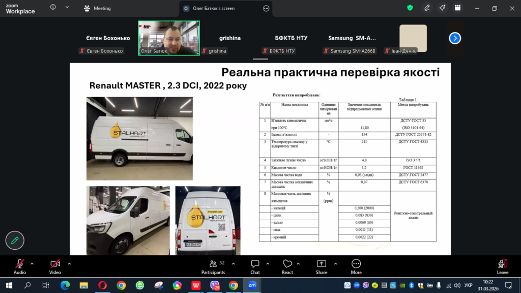
Task: Expand the Video options chevron
Action: click(69, 263)
